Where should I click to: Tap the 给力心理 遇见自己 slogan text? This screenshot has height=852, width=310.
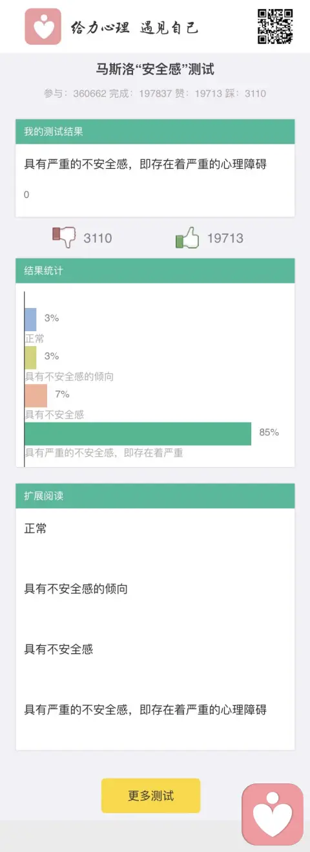pyautogui.click(x=134, y=27)
